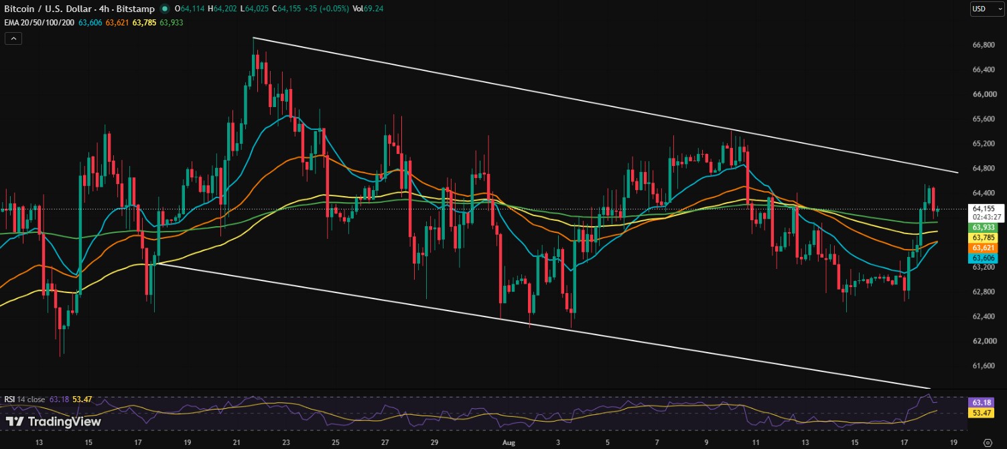Click the 66,000 price scale label
This screenshot has width=1007, height=449.
(983, 94)
